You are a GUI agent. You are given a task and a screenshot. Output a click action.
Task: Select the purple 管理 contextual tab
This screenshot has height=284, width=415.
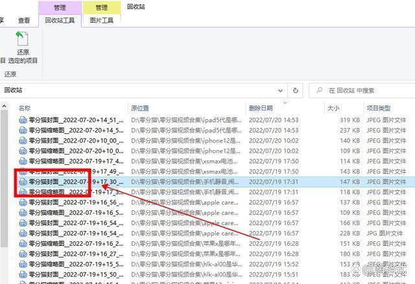60,8
